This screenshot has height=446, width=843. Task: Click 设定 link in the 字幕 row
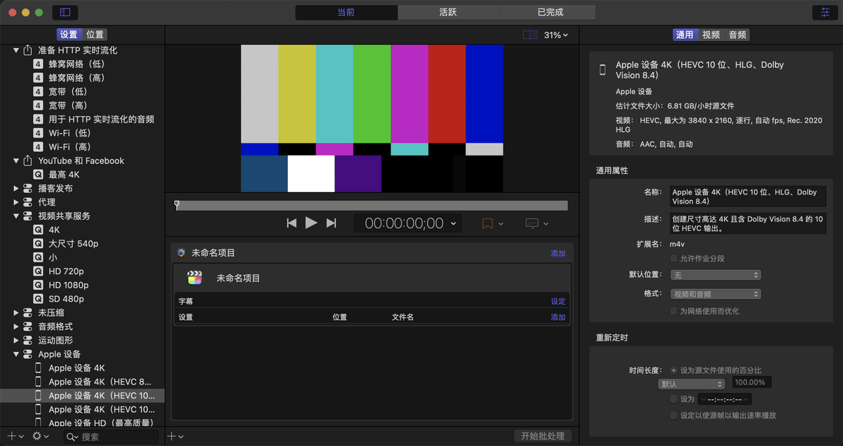(558, 301)
